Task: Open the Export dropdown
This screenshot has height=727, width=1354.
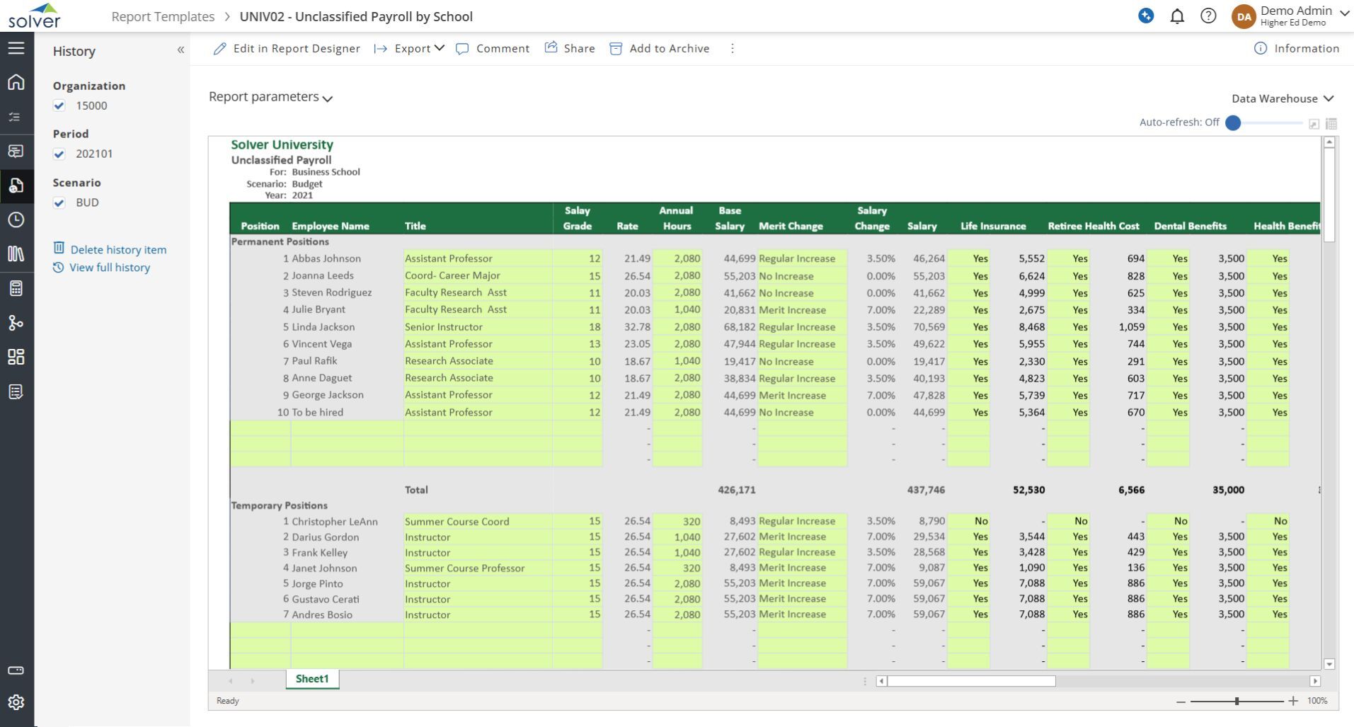Action: [411, 49]
